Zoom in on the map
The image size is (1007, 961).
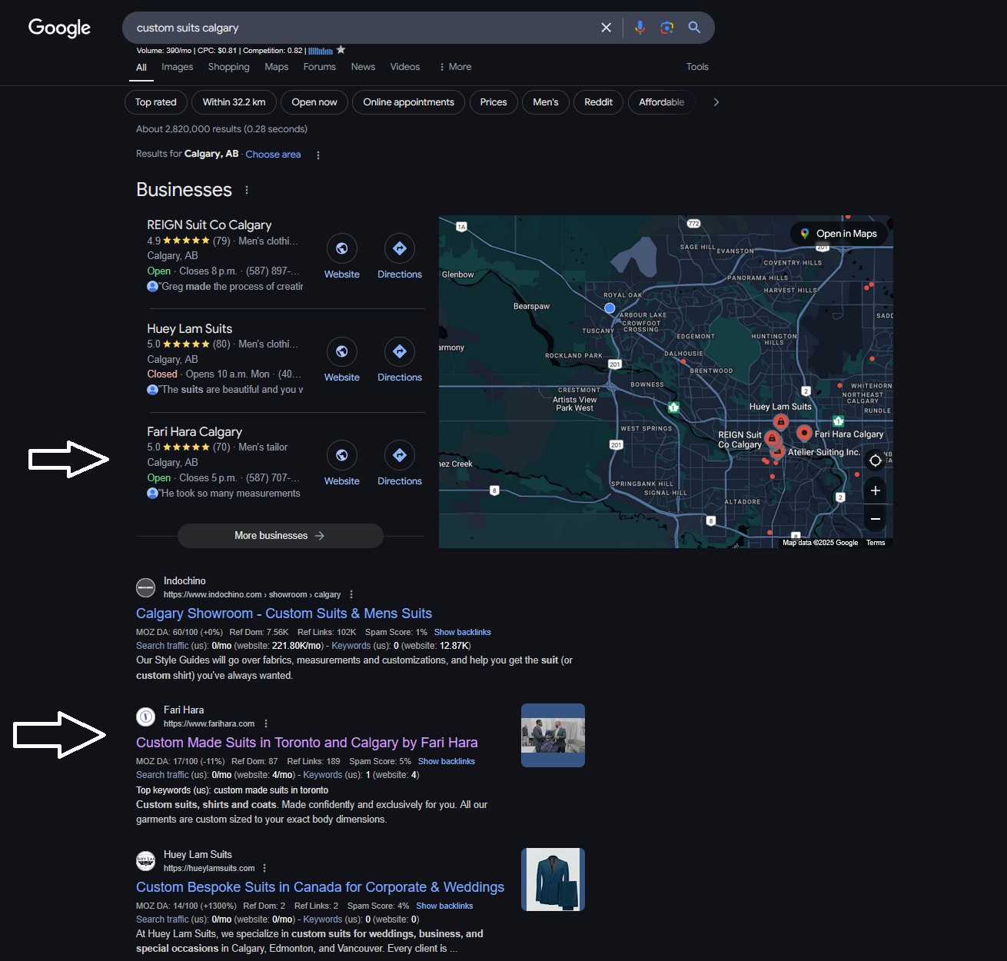(875, 490)
